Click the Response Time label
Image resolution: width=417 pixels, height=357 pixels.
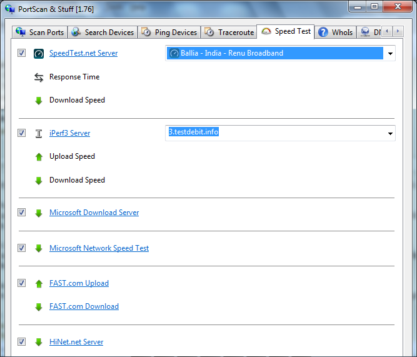click(x=74, y=77)
